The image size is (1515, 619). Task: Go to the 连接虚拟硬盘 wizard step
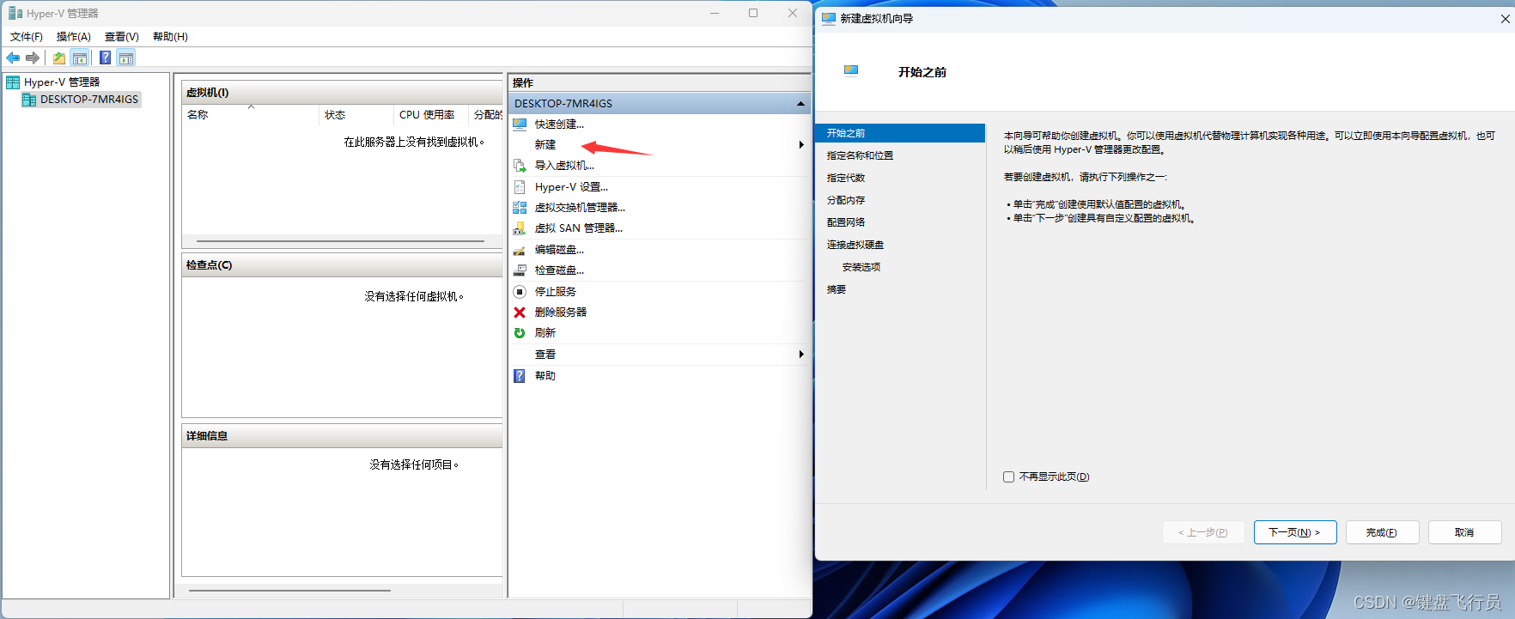click(x=855, y=245)
